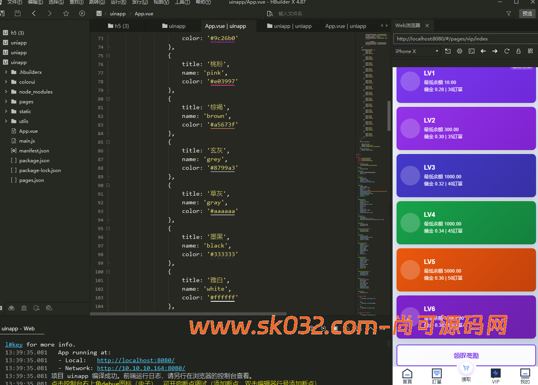Viewport: 538px width, 385px height.
Task: Click the browser URL address field
Action: pyautogui.click(x=464, y=39)
